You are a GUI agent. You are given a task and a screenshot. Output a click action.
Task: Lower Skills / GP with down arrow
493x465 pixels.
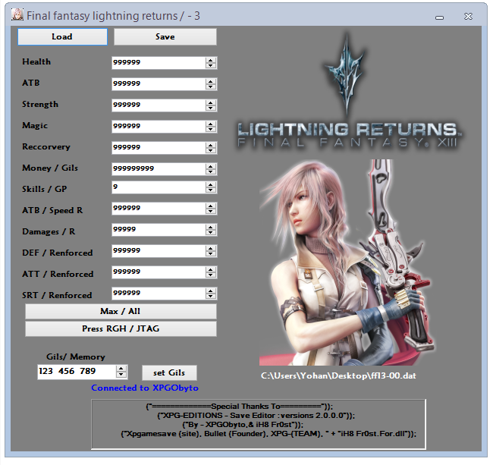210,193
